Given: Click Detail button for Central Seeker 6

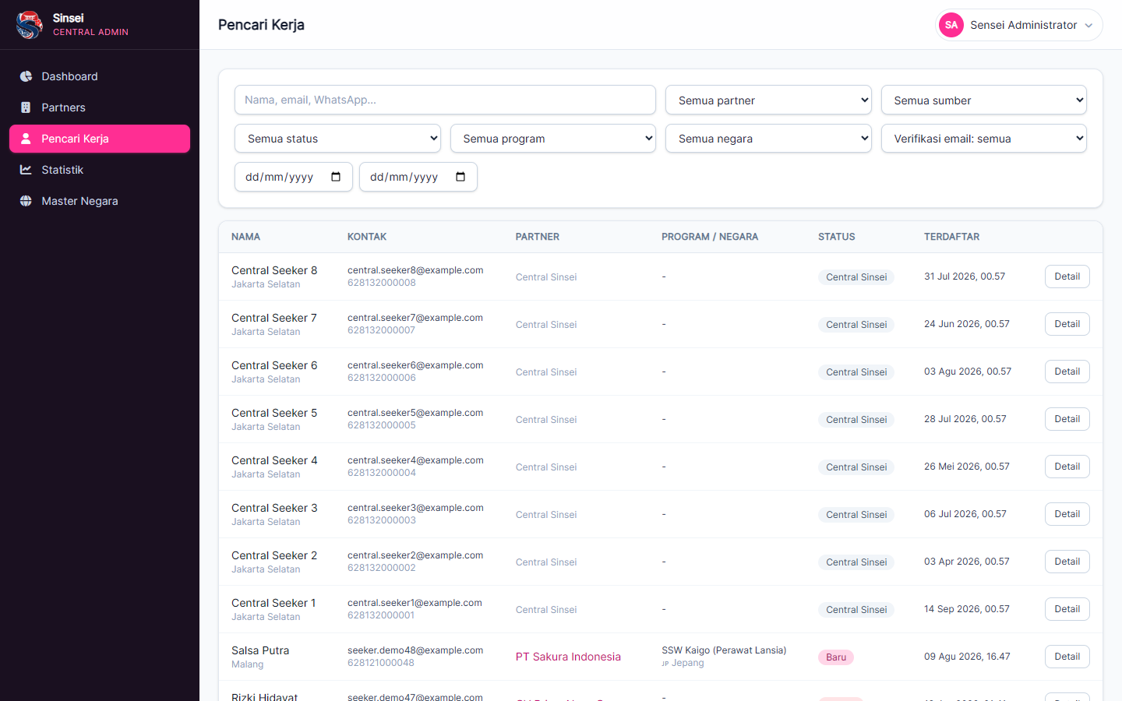Looking at the screenshot, I should tap(1067, 372).
